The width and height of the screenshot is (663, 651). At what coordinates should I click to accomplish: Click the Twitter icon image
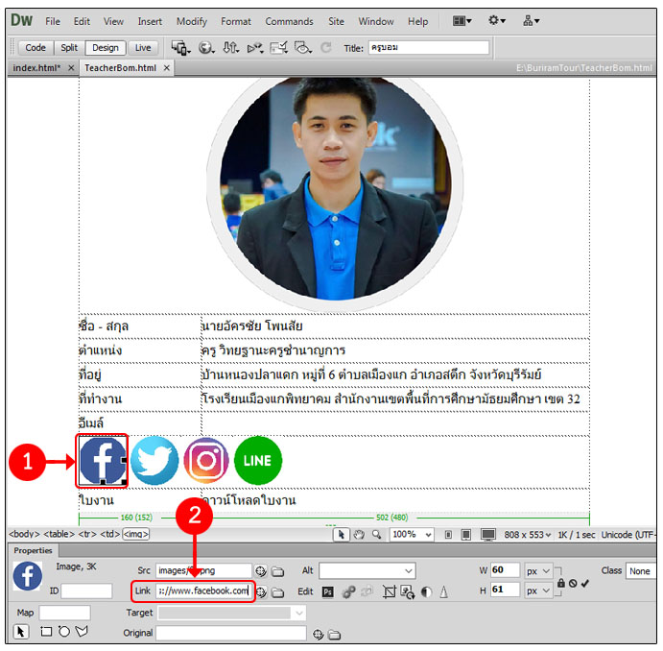pyautogui.click(x=154, y=460)
